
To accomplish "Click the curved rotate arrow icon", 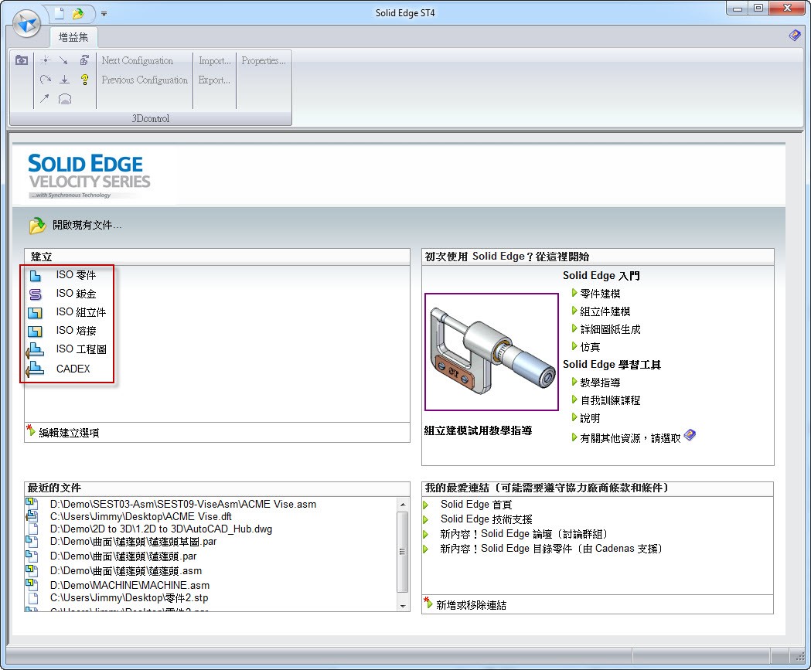I will 46,80.
